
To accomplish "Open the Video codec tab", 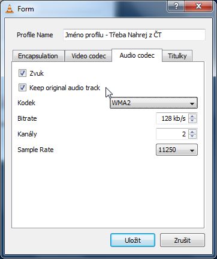I will 89,56.
